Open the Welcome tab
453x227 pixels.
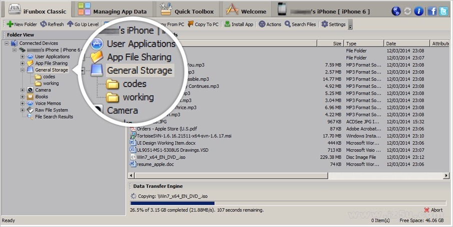tap(246, 9)
